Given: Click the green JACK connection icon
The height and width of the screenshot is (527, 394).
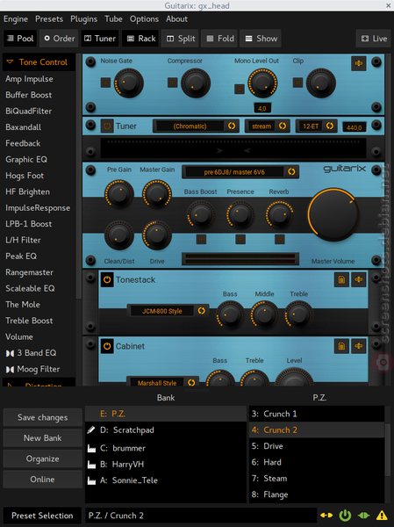Looking at the screenshot, I should (x=364, y=516).
